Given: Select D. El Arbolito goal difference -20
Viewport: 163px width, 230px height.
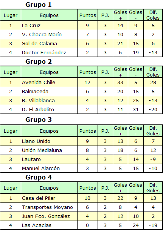Looking at the screenshot, I should 153,110.
